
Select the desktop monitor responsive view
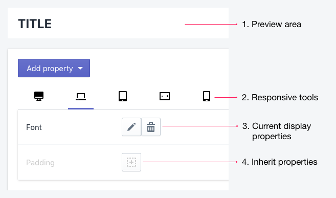[x=39, y=96]
